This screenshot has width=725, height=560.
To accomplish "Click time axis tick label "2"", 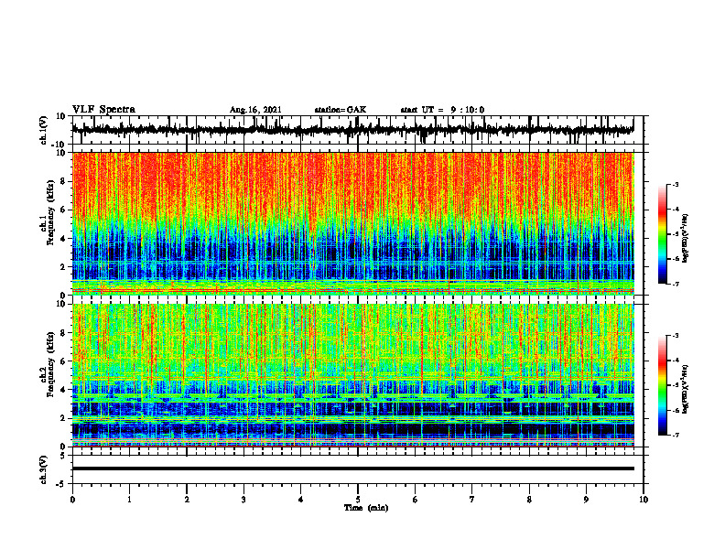I will (x=187, y=500).
